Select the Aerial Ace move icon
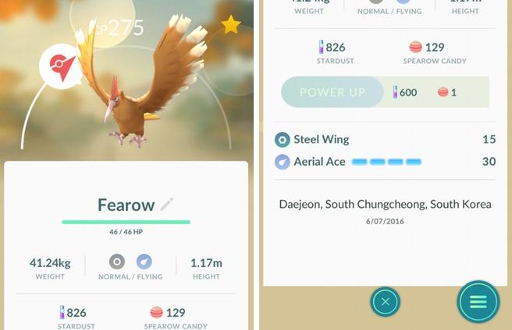This screenshot has height=330, width=512. (x=282, y=162)
